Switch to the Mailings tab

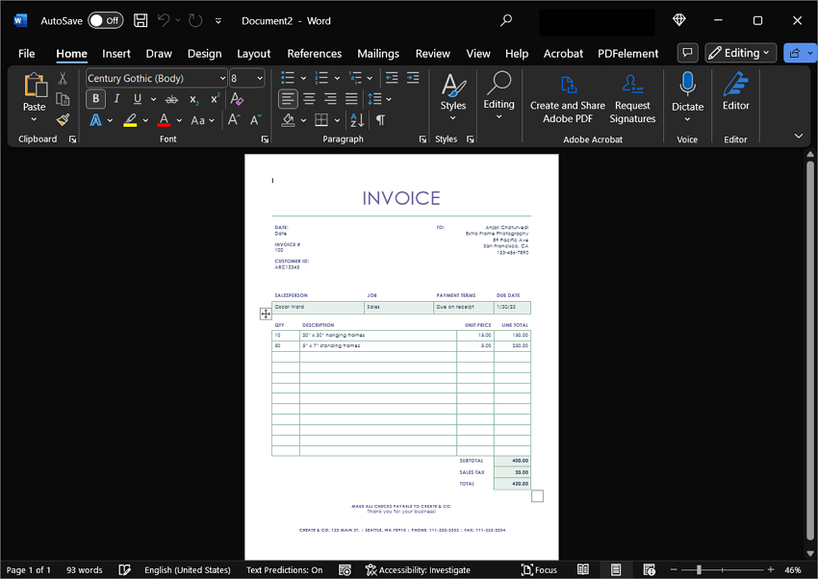click(x=378, y=54)
